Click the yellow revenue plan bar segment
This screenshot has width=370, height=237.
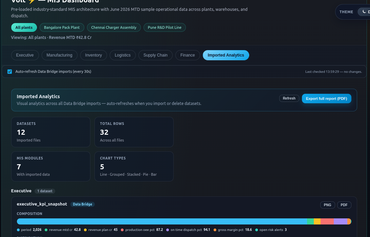tap(317, 221)
